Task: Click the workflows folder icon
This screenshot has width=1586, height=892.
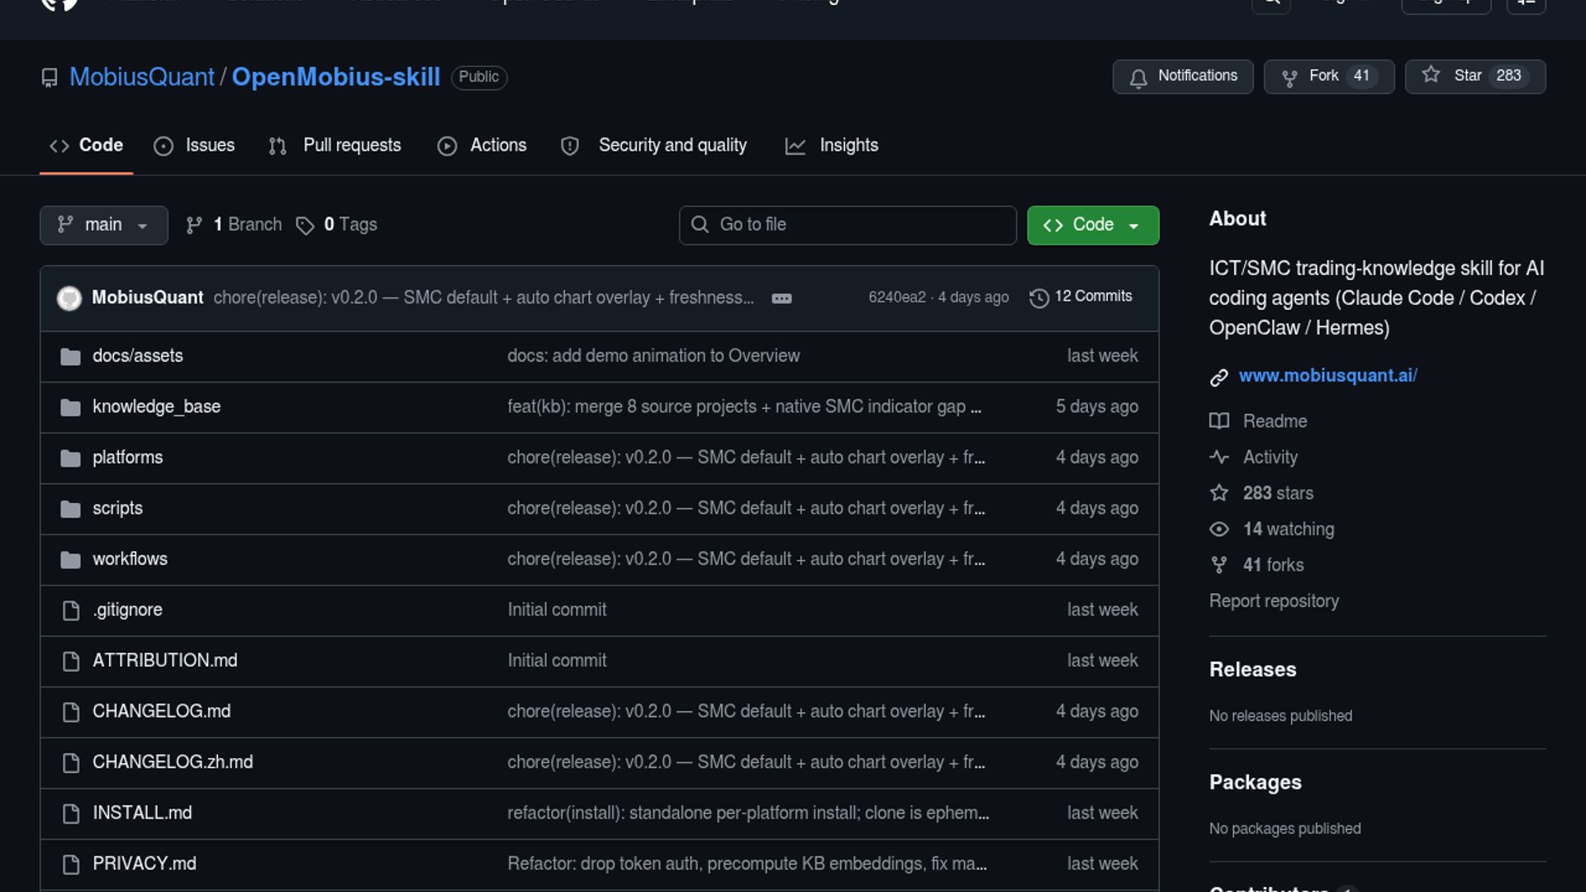Action: 70,560
